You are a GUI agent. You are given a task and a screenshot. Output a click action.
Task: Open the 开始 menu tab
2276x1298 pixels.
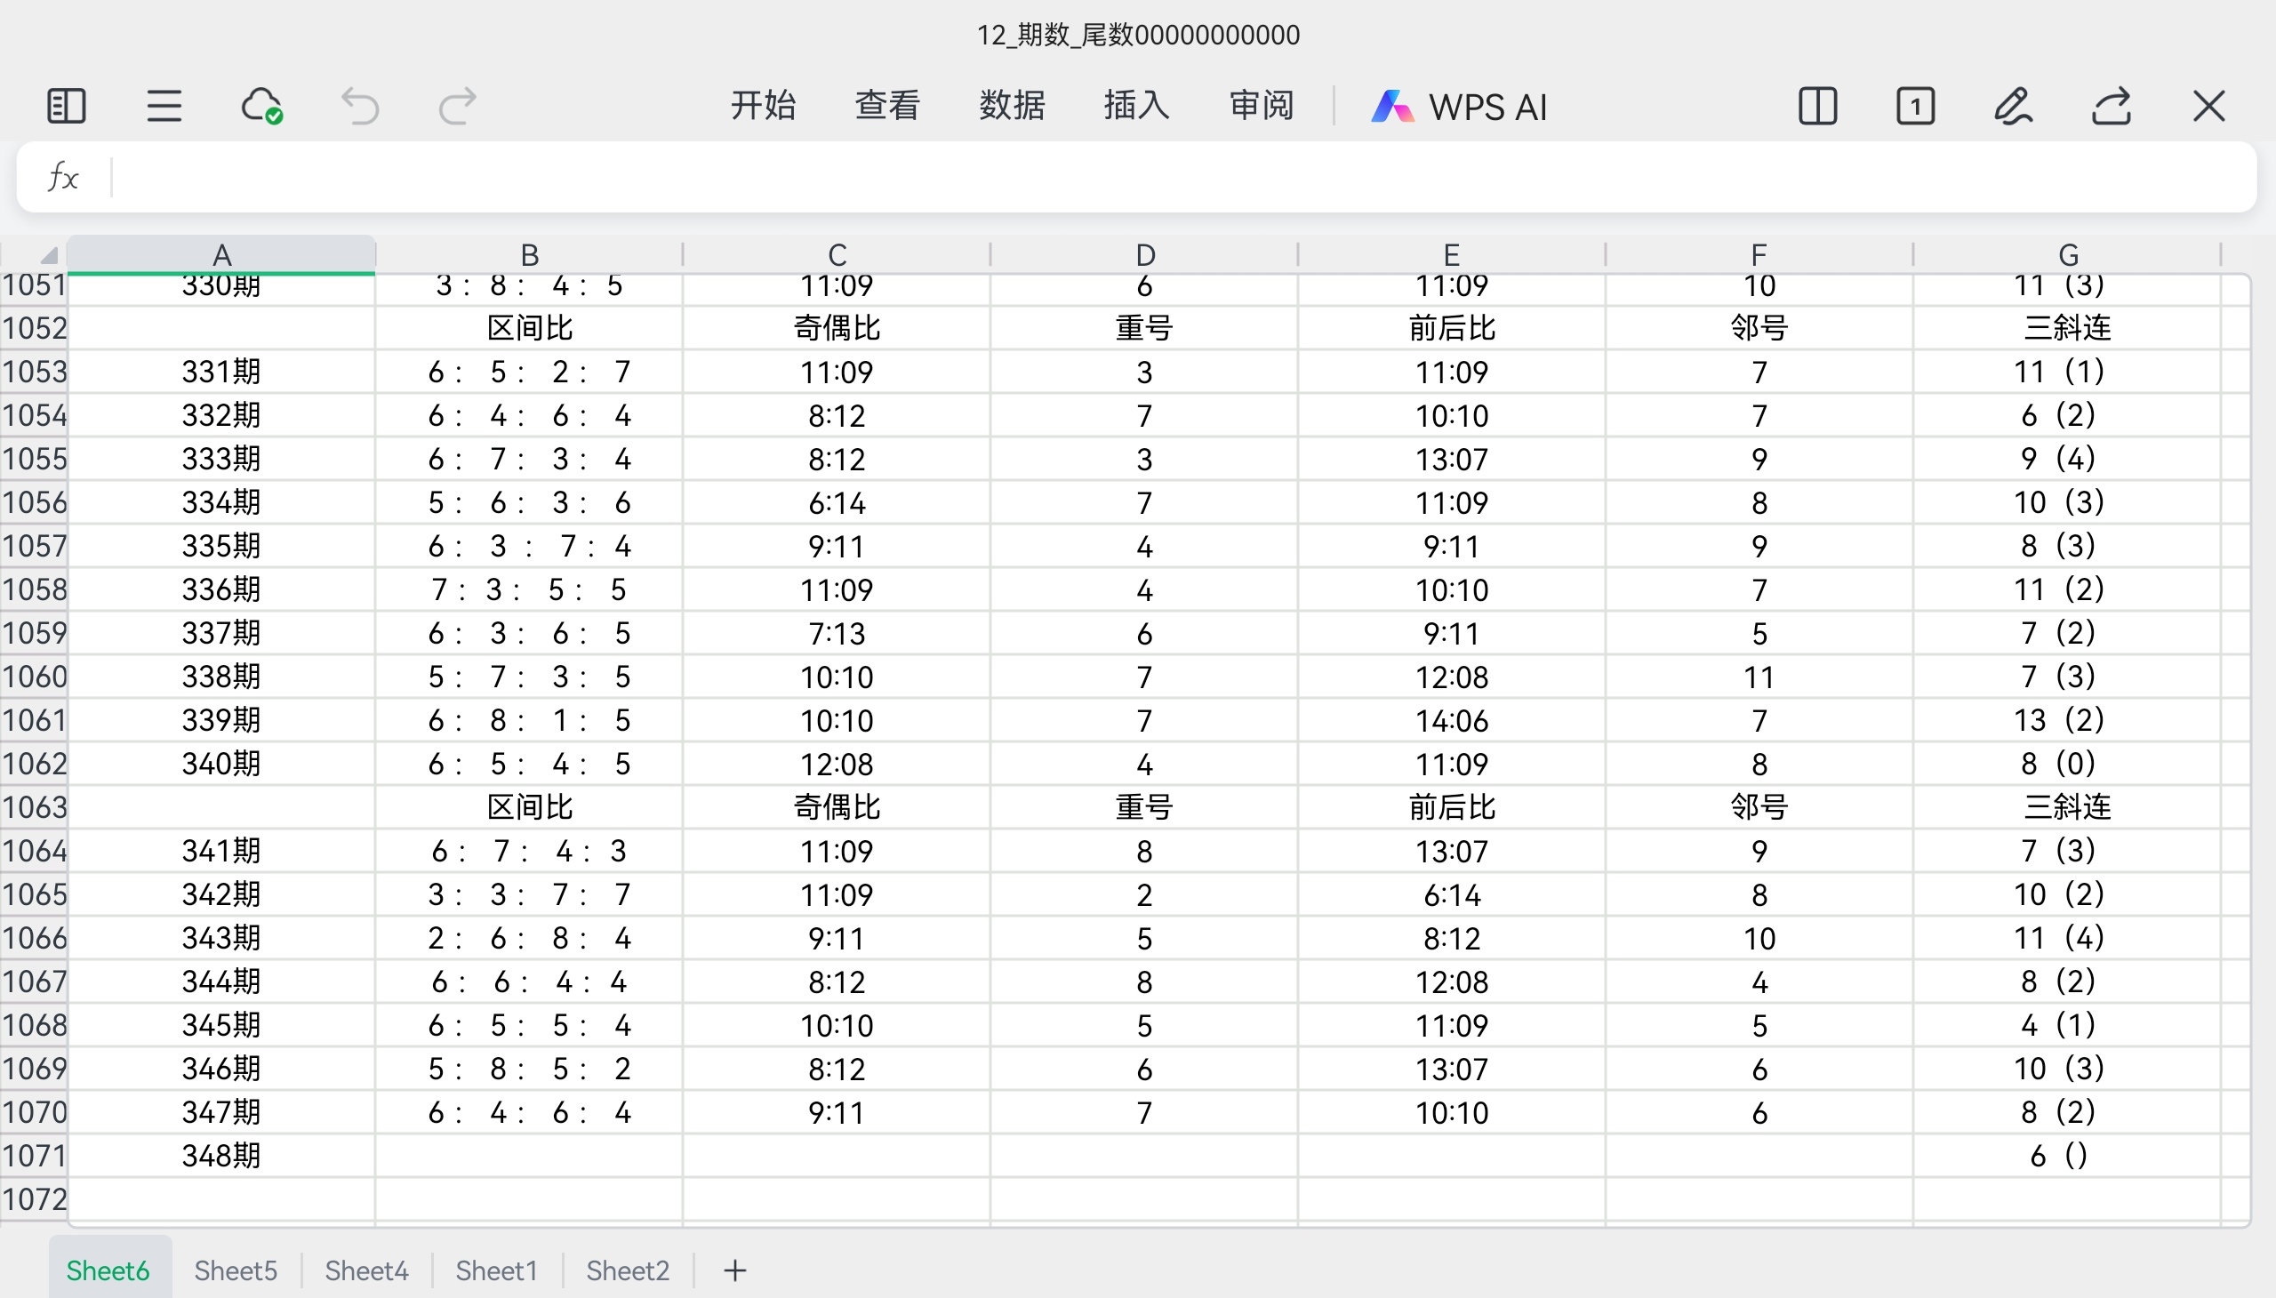coord(762,106)
